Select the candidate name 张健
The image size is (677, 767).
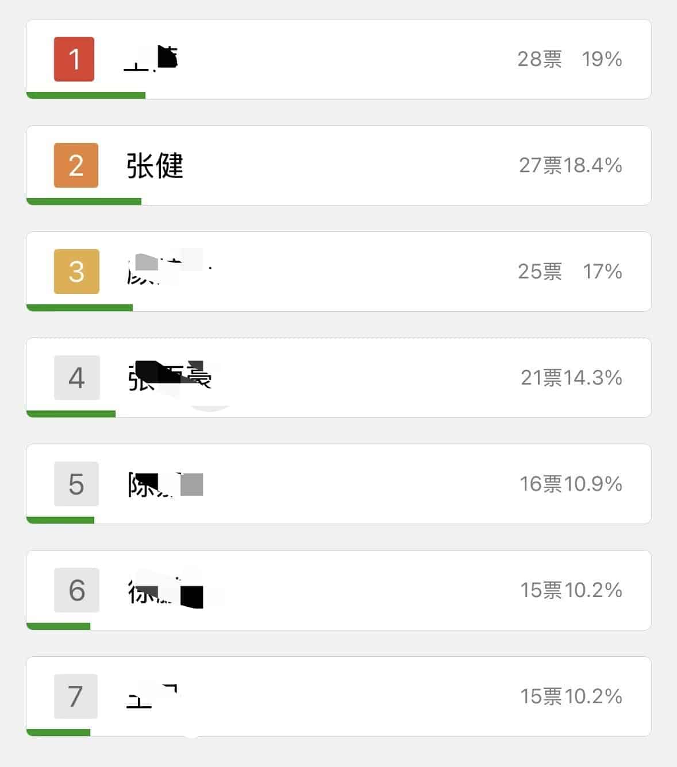coord(155,166)
